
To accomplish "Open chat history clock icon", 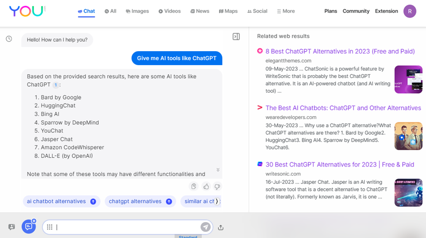I will click(9, 39).
